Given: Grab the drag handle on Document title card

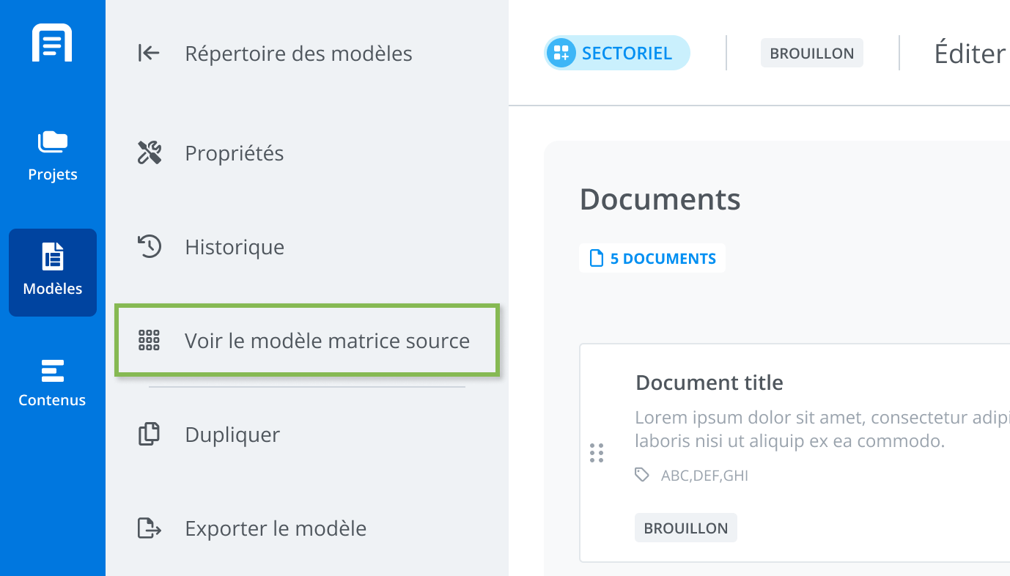Looking at the screenshot, I should pyautogui.click(x=597, y=453).
